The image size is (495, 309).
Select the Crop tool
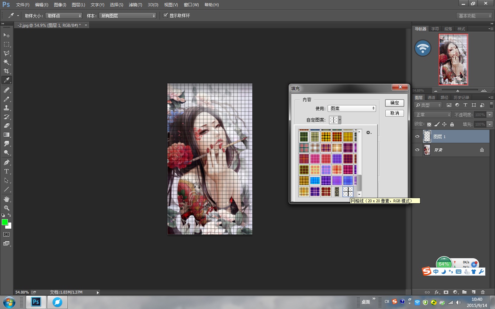[x=7, y=71]
